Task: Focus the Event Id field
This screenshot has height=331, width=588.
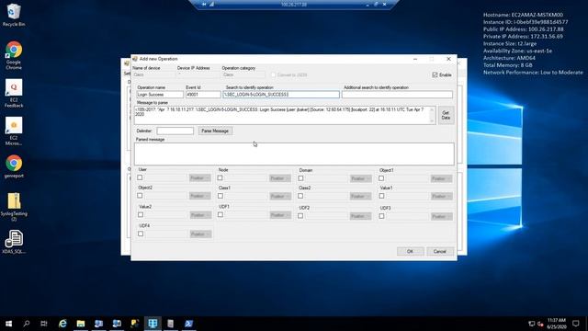Action: [x=203, y=95]
